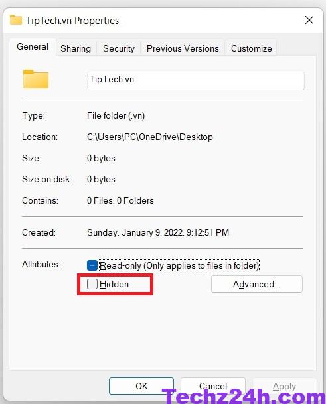Close the Properties dialog with X
The image size is (326, 404).
(x=309, y=20)
